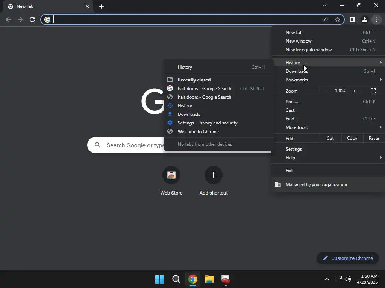Click the Paste edit button
Image resolution: width=385 pixels, height=288 pixels.
click(x=374, y=138)
